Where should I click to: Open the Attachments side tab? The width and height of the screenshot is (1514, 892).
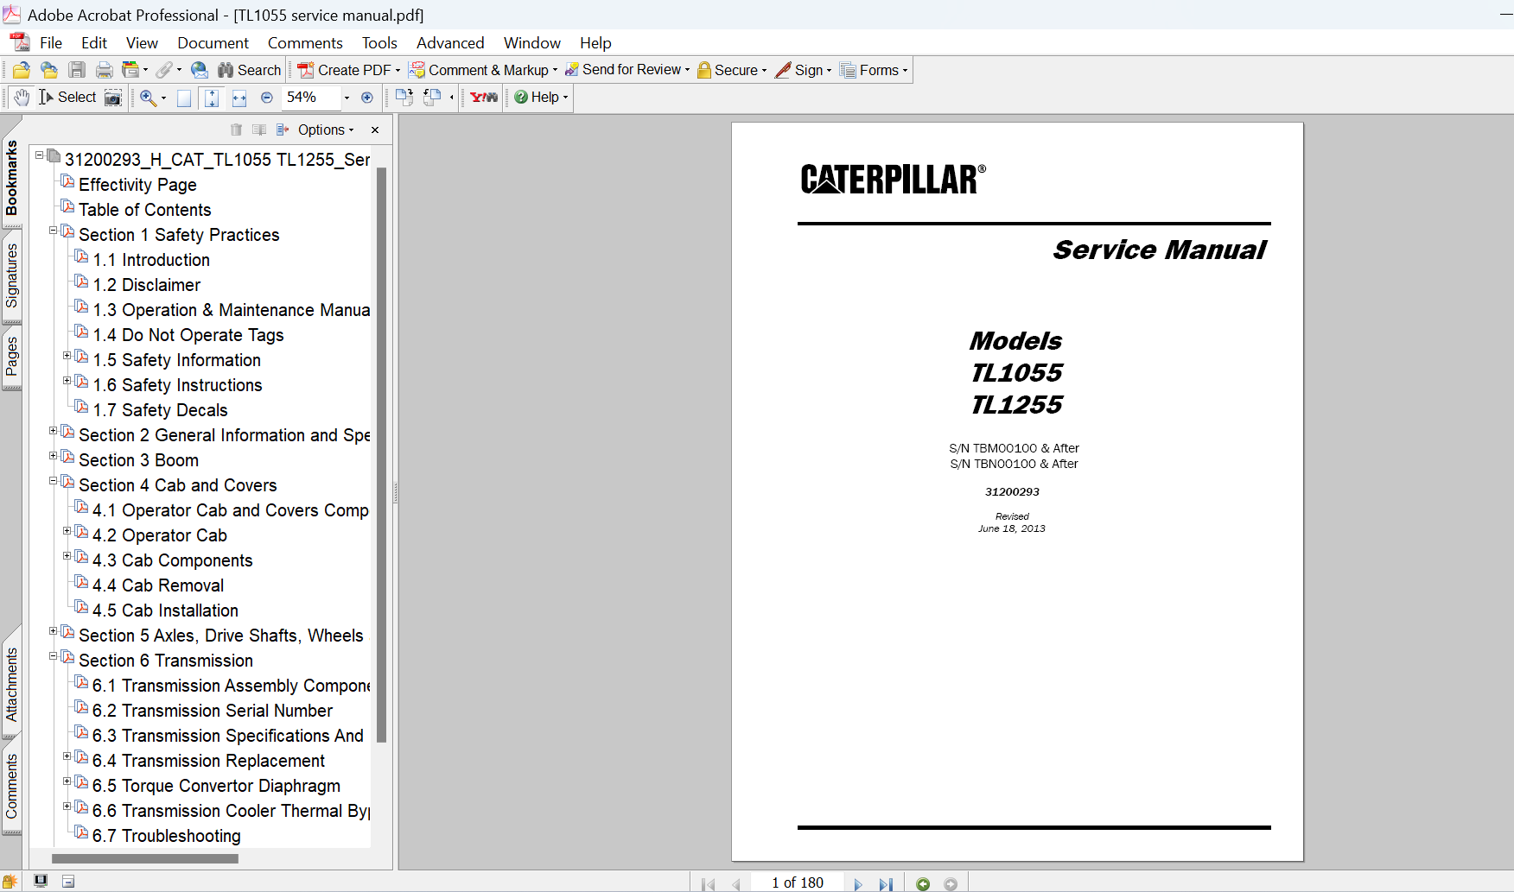coord(11,684)
